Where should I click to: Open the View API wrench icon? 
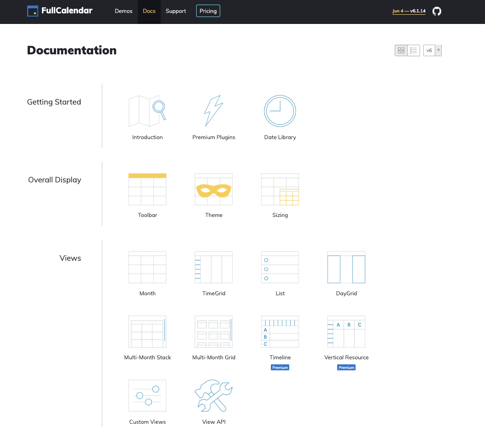pyautogui.click(x=213, y=396)
